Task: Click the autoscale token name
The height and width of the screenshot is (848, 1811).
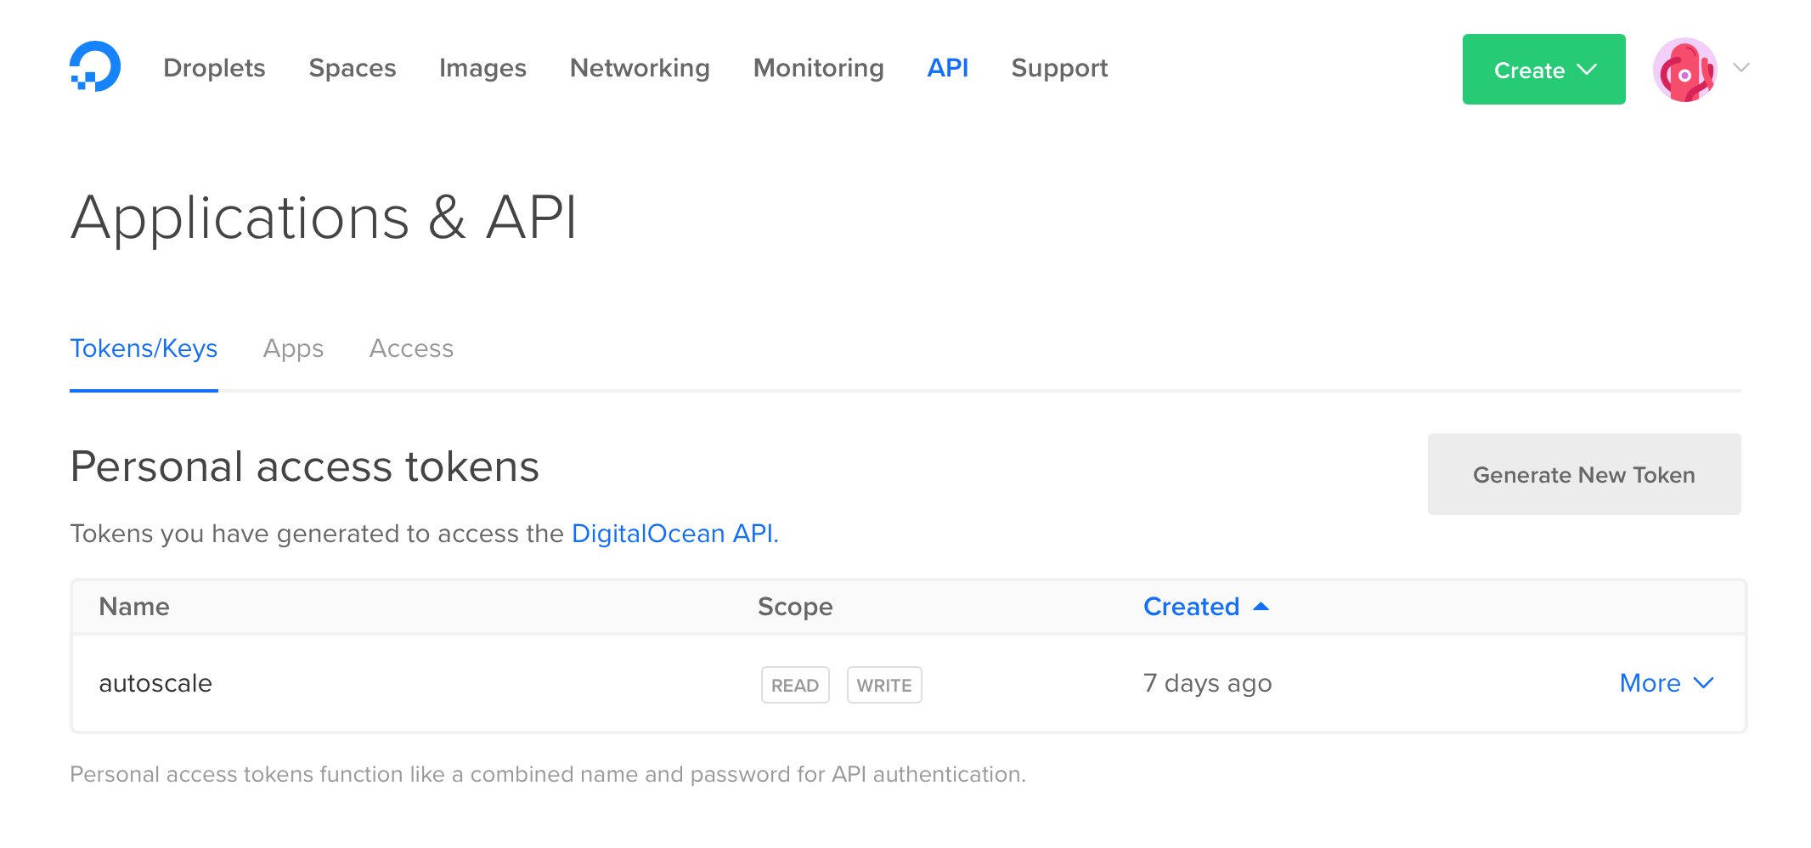Action: click(x=155, y=683)
